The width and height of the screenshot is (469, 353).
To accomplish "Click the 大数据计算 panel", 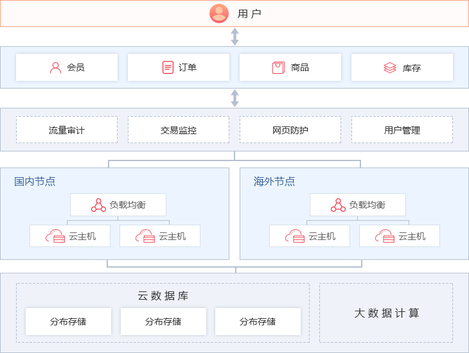I will pos(386,313).
